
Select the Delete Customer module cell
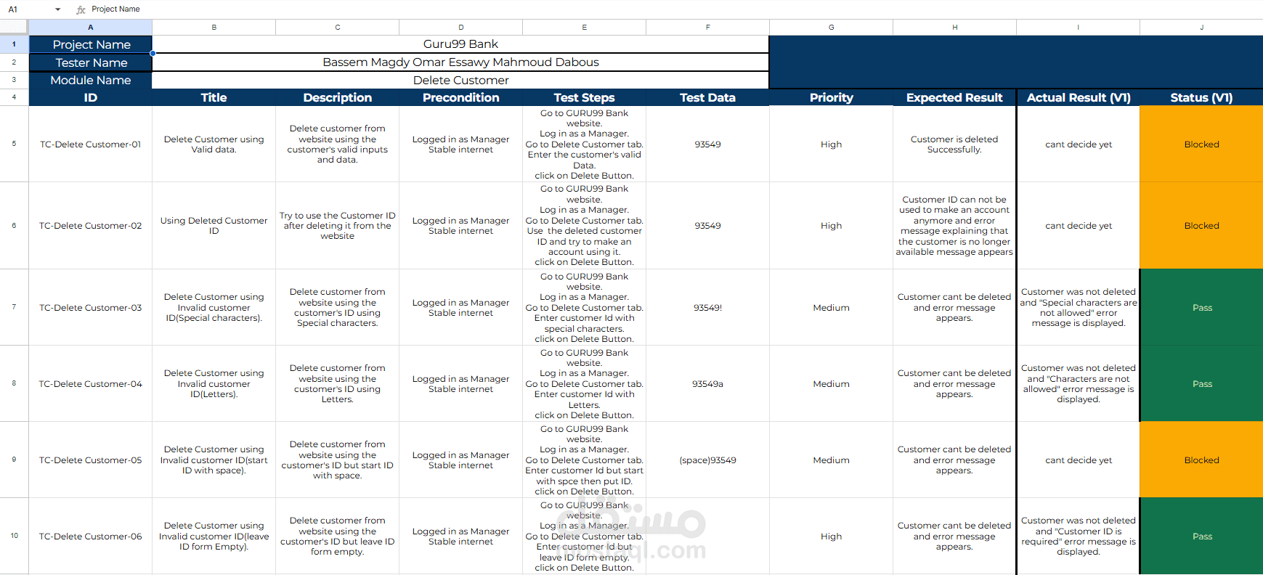tap(460, 80)
